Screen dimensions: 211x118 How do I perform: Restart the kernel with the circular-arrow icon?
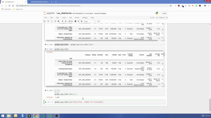click(78, 21)
